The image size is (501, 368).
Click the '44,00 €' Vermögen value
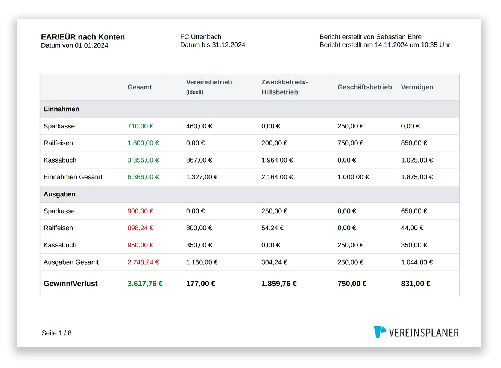tap(412, 228)
